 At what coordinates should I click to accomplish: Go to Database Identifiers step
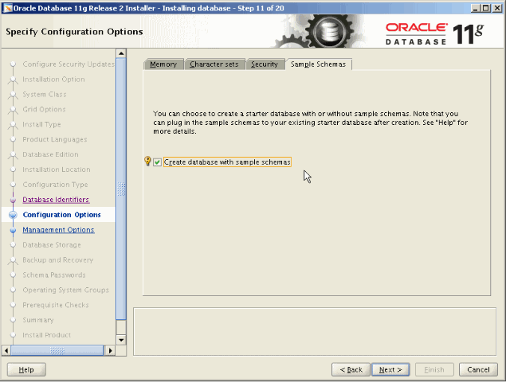[x=56, y=200]
